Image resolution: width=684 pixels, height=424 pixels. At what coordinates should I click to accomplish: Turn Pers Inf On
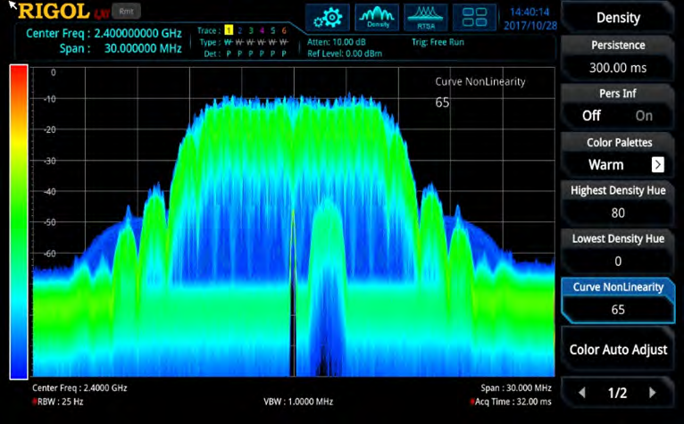tap(644, 116)
